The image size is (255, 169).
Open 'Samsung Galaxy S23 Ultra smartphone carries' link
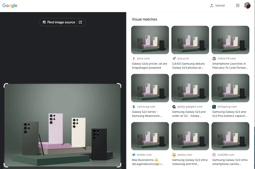click(x=230, y=162)
